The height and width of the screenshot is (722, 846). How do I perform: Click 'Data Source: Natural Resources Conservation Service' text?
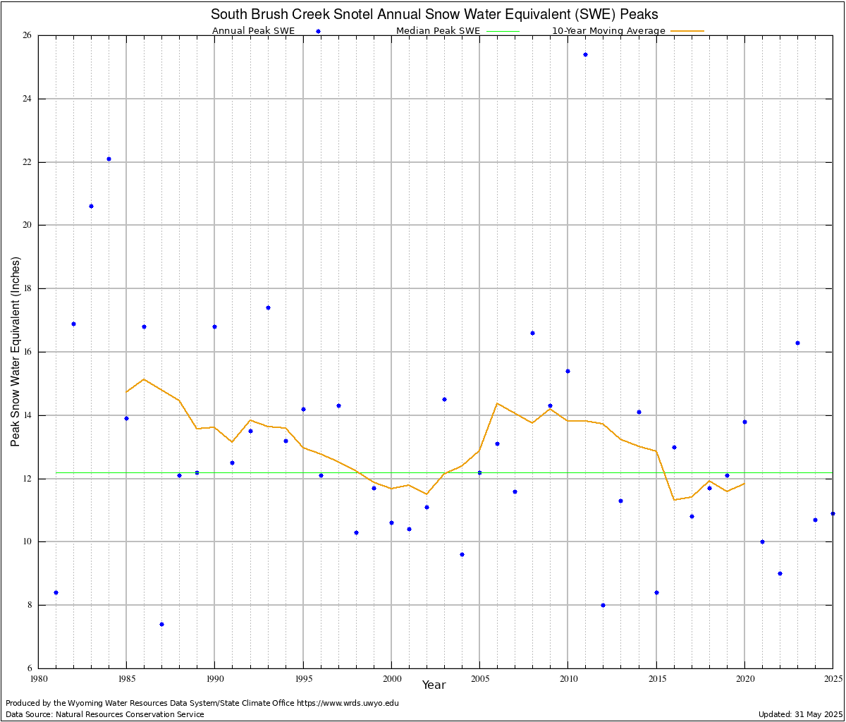click(x=105, y=714)
